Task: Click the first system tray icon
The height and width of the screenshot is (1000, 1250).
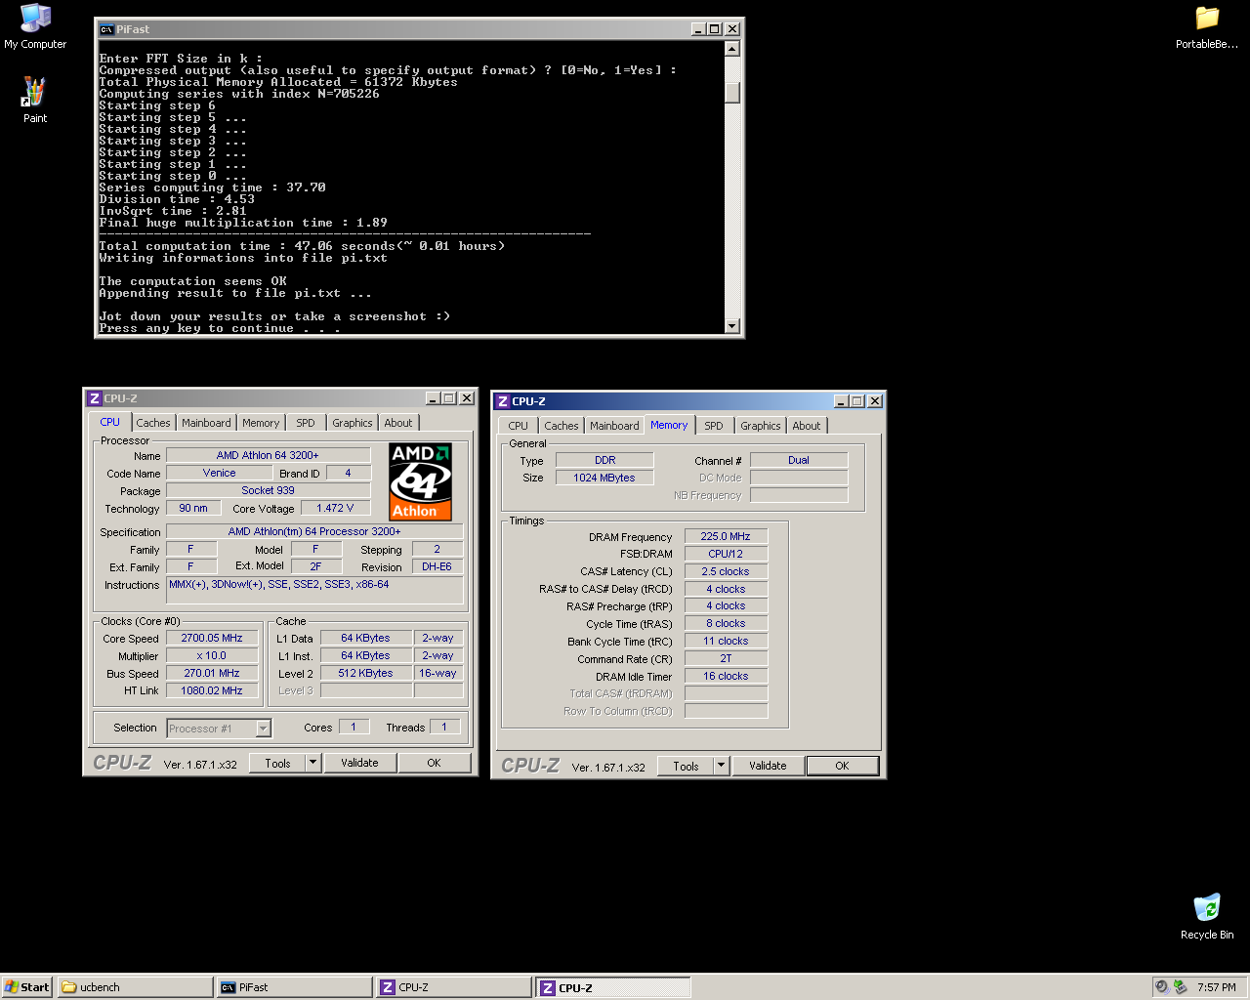Action: 1162,987
